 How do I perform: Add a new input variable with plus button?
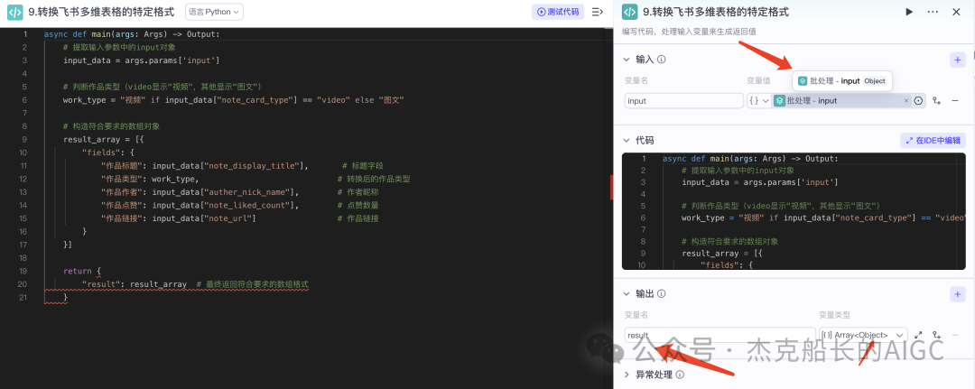(958, 60)
